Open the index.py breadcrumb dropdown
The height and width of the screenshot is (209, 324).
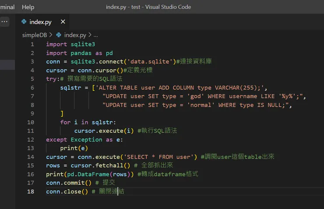point(75,35)
